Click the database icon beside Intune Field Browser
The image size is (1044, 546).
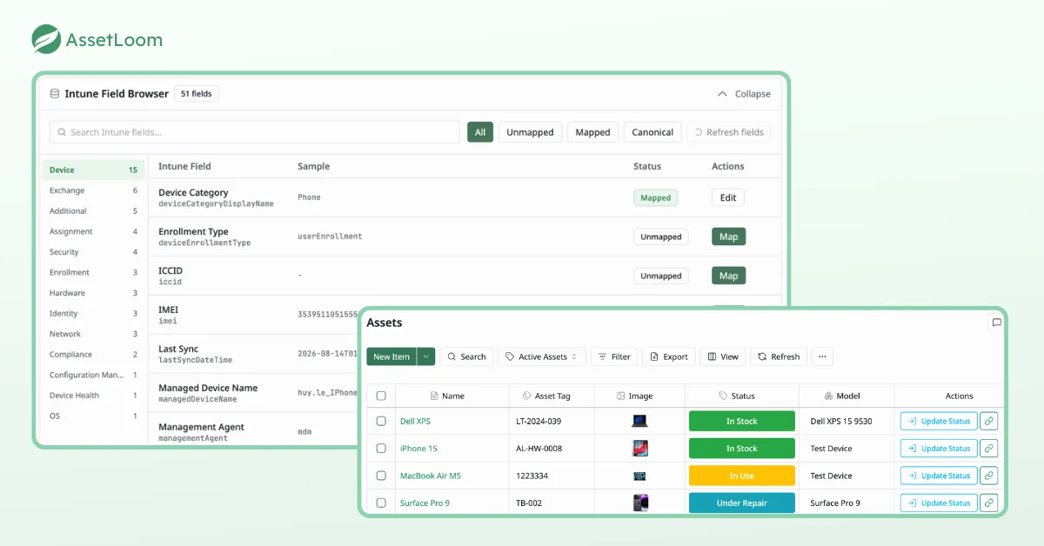tap(55, 94)
